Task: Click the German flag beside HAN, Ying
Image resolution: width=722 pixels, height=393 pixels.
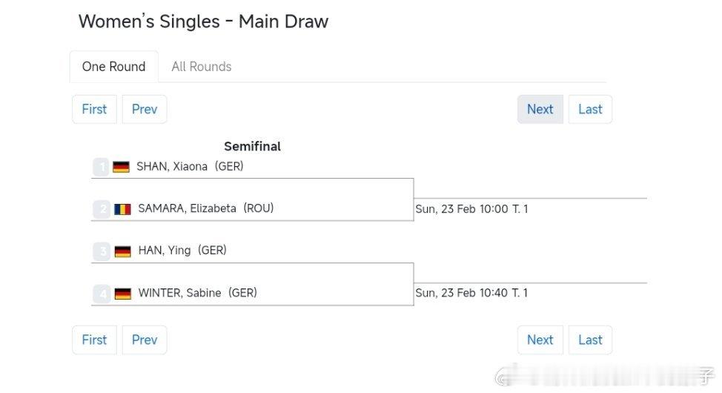Action: tap(122, 251)
